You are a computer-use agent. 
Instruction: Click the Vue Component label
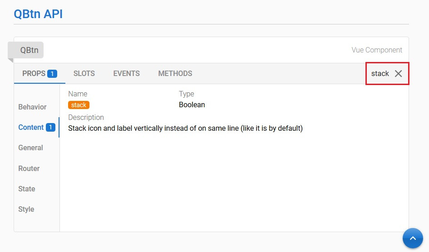(376, 50)
